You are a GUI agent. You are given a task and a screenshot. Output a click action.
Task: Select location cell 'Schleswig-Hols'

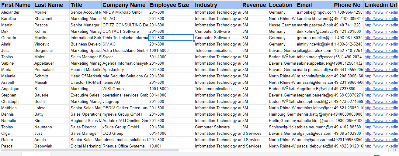point(282,127)
